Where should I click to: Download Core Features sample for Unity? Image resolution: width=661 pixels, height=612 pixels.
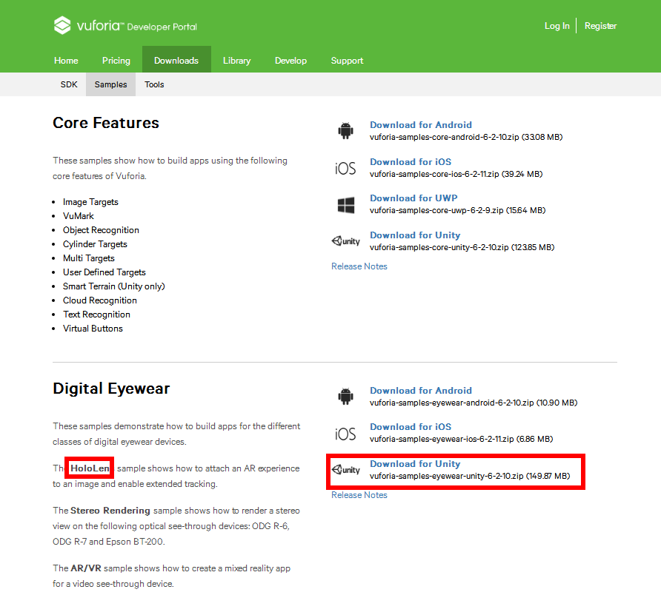(x=415, y=235)
